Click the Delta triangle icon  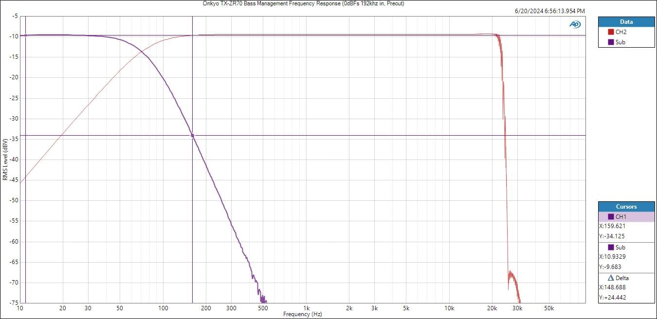611,278
